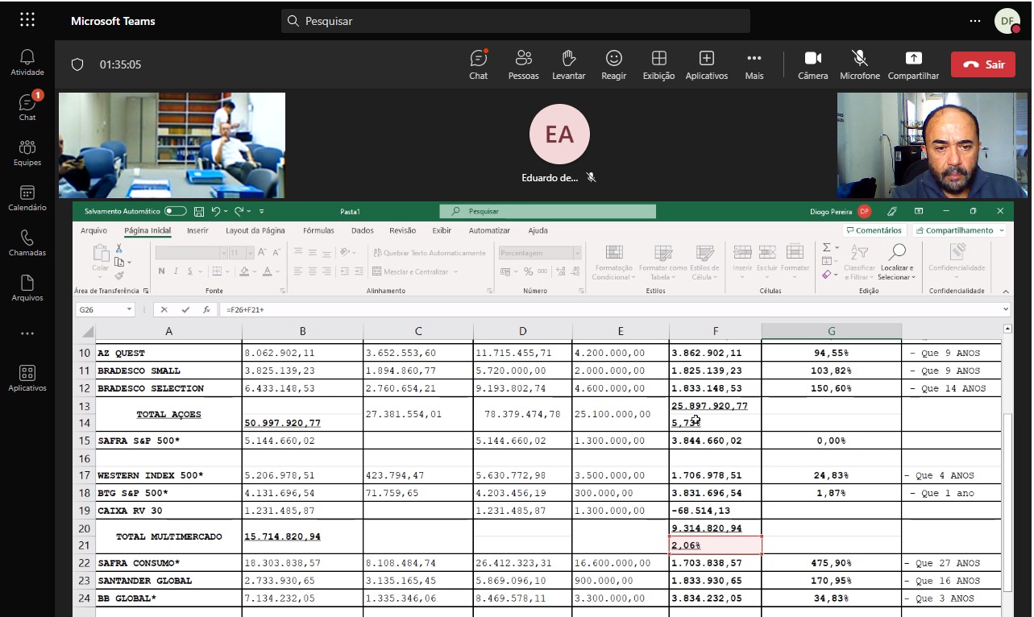This screenshot has width=1034, height=617.
Task: Open the Mais options in meeting toolbar
Action: [x=754, y=64]
